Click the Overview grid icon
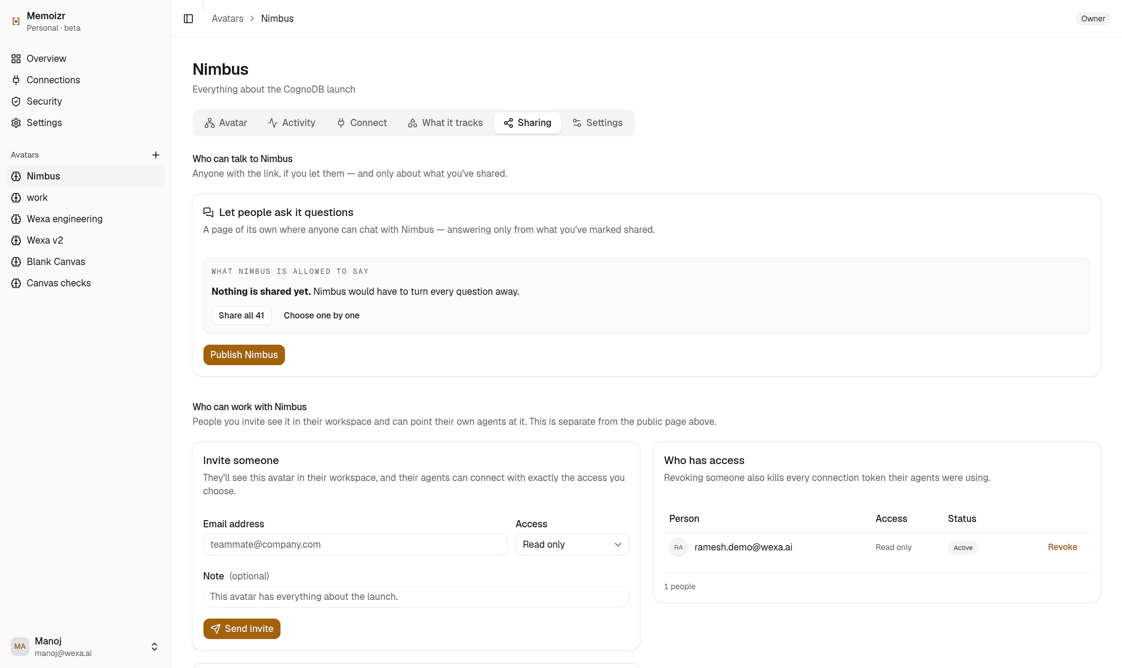Screen dimensions: 1122x668 point(16,58)
